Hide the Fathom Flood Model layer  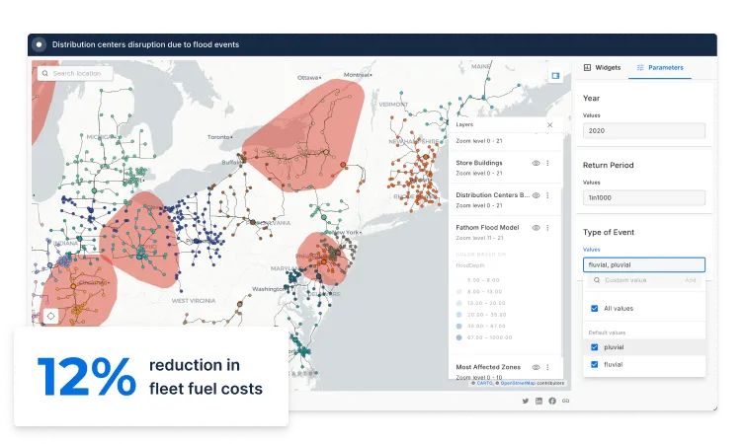point(536,228)
